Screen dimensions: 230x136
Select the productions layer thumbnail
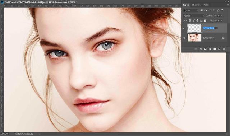coord(194,28)
